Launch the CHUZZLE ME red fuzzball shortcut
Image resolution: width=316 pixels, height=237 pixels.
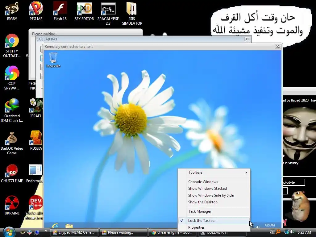pyautogui.click(x=12, y=173)
